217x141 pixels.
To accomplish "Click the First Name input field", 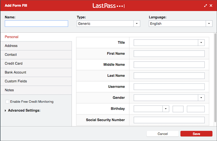I will point(169,54).
